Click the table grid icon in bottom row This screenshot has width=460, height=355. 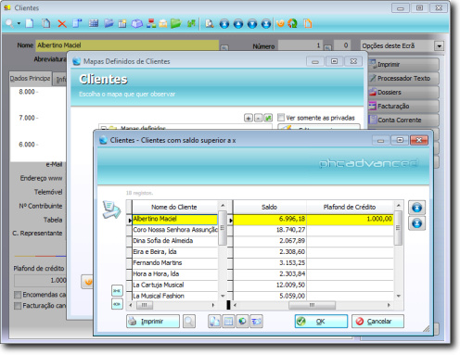(228, 322)
